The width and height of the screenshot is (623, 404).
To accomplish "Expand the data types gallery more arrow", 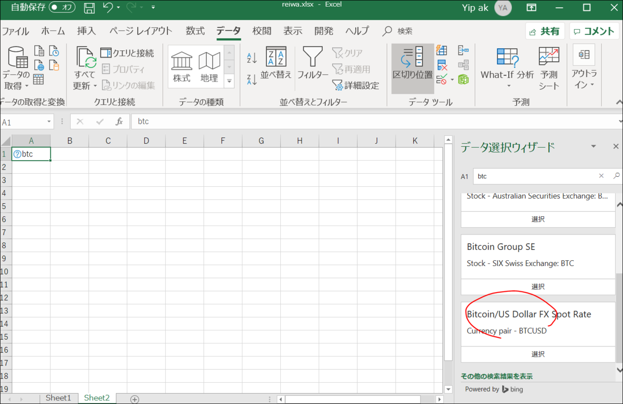I will [229, 81].
